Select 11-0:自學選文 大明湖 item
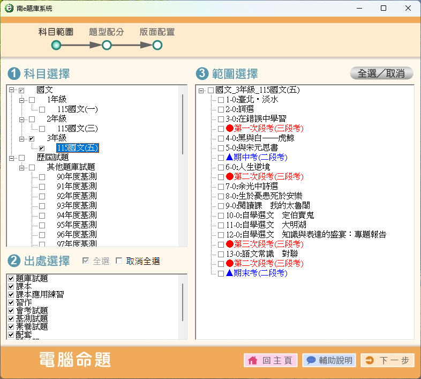421x379 pixels. (266, 225)
